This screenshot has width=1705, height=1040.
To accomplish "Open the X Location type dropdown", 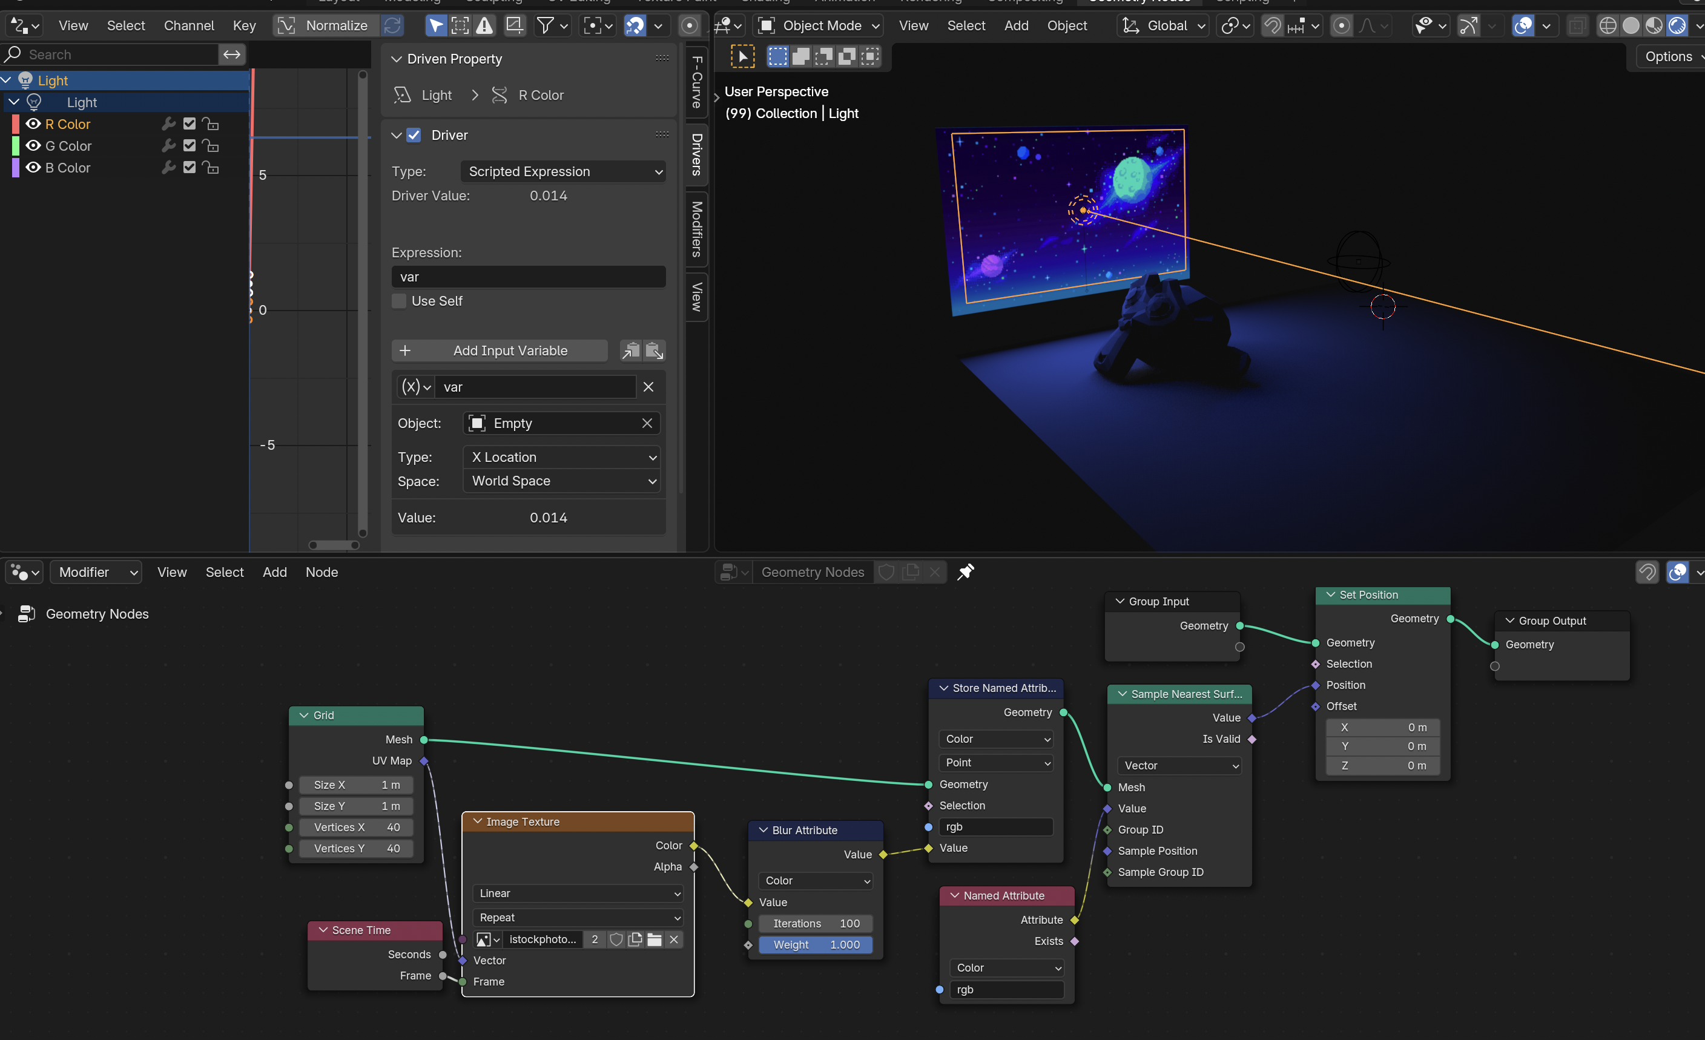I will [x=561, y=458].
